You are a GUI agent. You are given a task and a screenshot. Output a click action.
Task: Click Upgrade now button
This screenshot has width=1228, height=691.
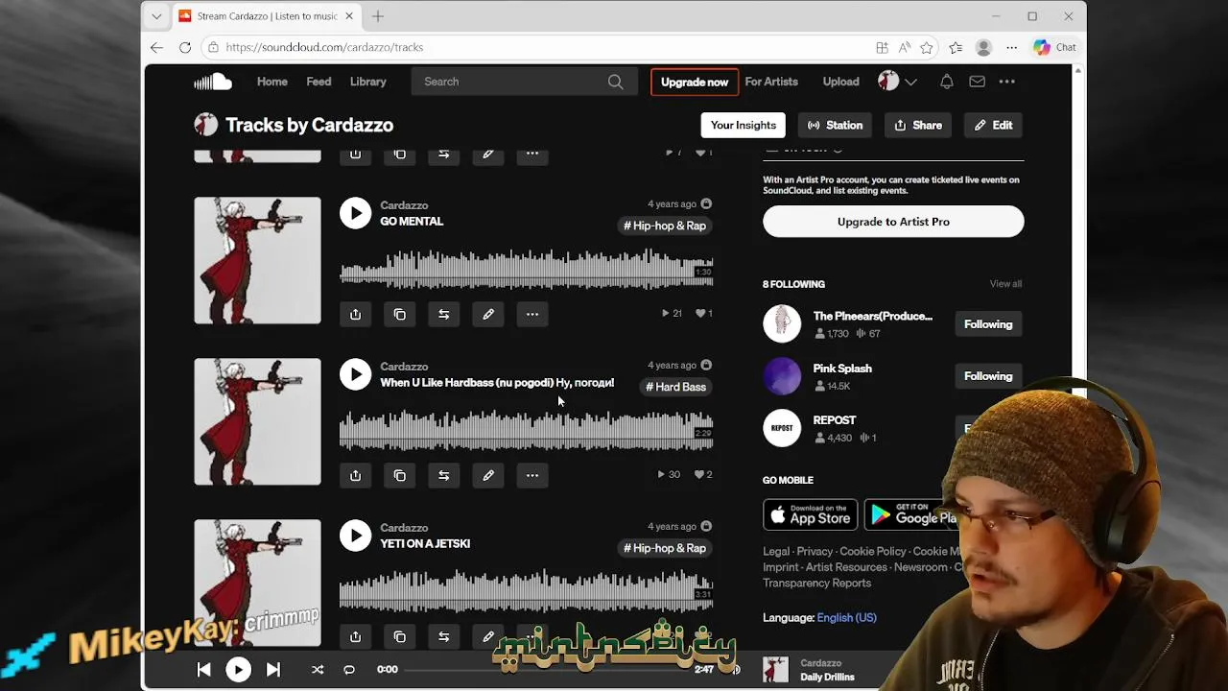click(695, 82)
